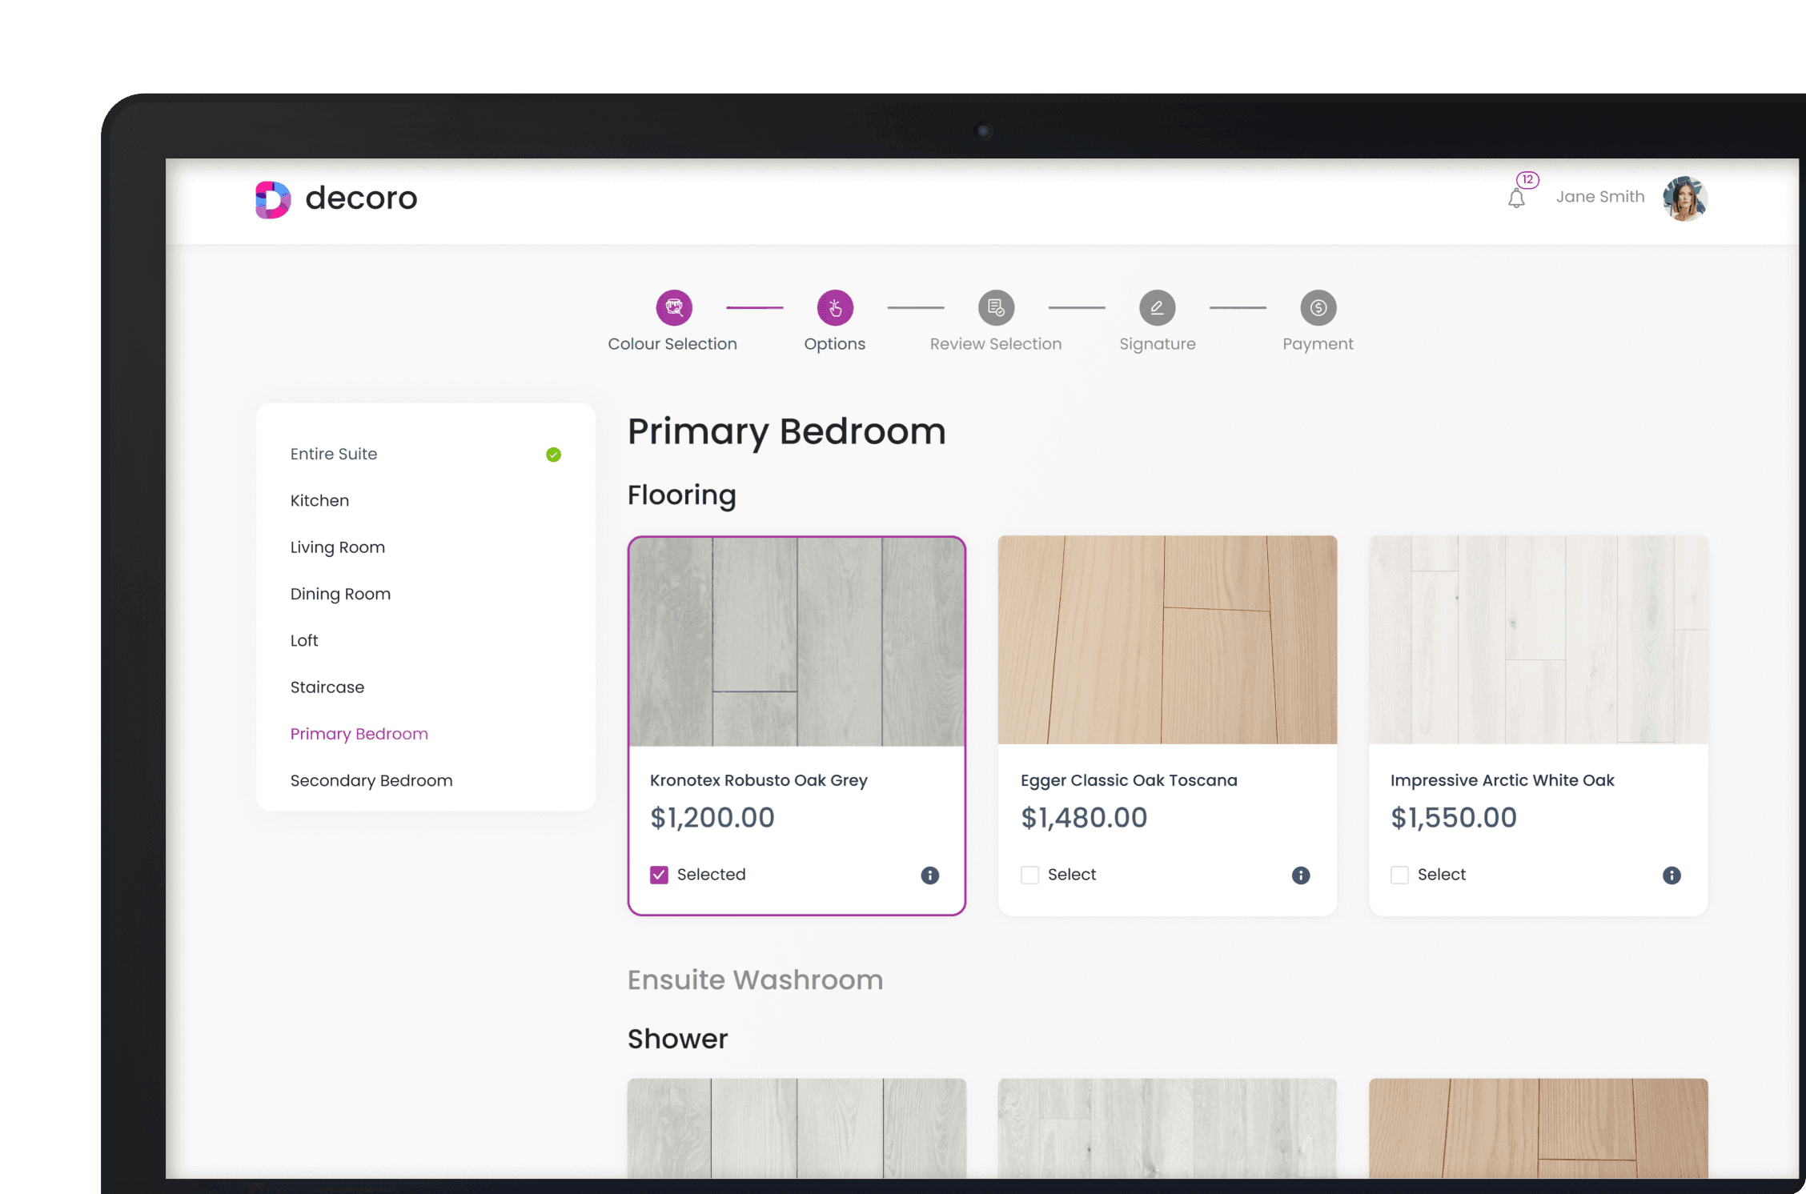Click the $1,480.00 price text
1806x1194 pixels.
pos(1084,818)
